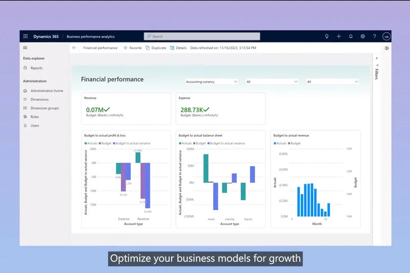Click the plus icon in header
The image size is (410, 273).
339,36
